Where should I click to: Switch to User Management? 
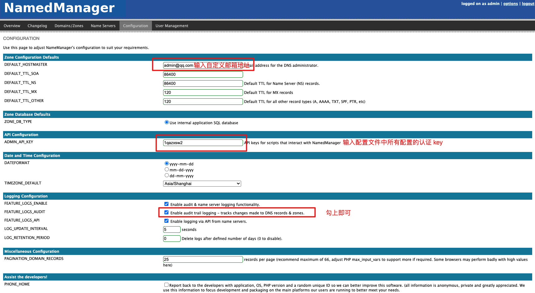pos(172,26)
